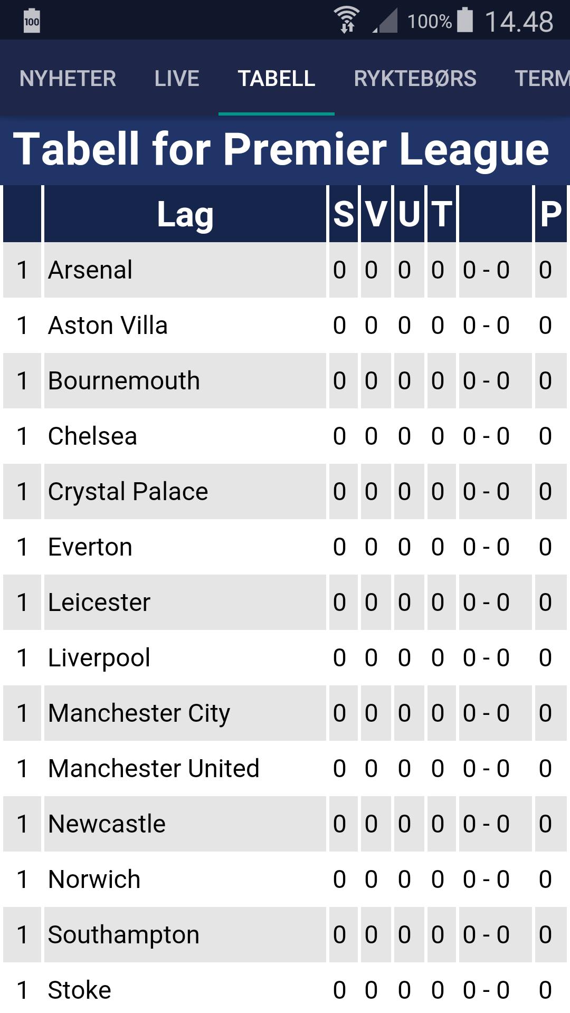
Task: Open the RYKTEBØRS tab
Action: [415, 79]
